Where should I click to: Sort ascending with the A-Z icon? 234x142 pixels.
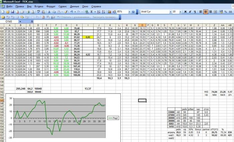point(99,12)
